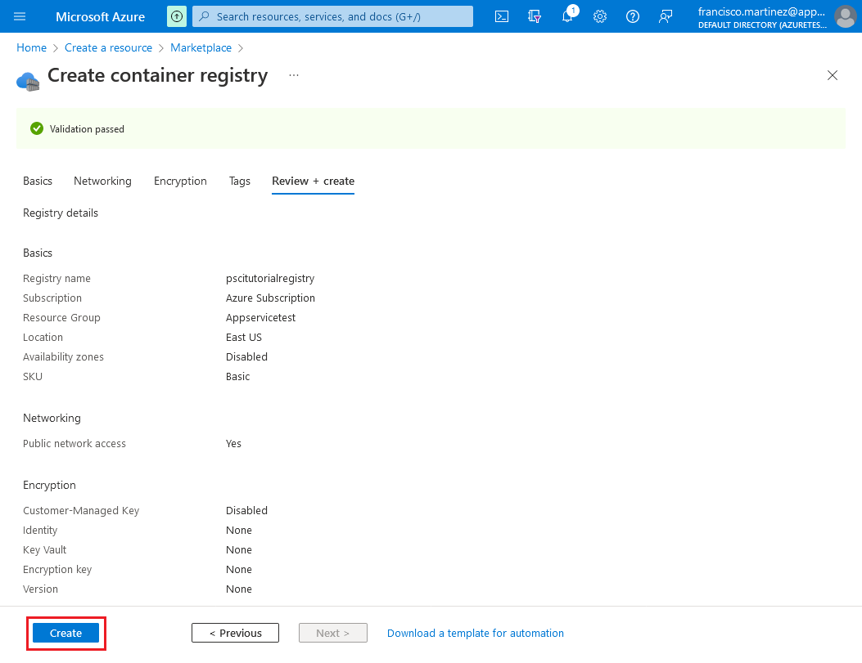Click the user account avatar

point(845,16)
